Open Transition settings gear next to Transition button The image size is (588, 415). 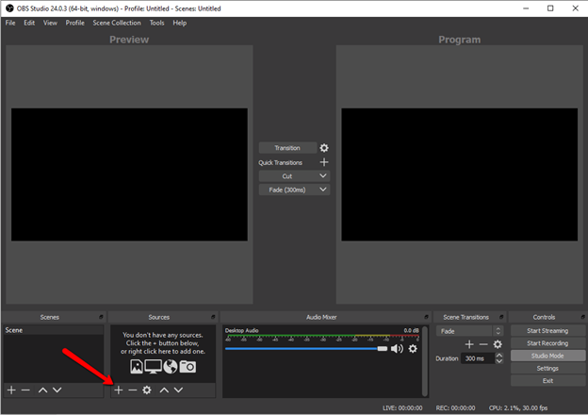(324, 148)
